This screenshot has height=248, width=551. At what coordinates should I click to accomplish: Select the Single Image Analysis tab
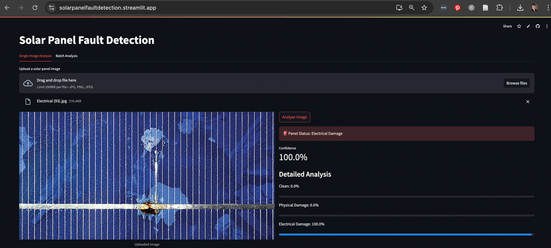[x=35, y=56]
